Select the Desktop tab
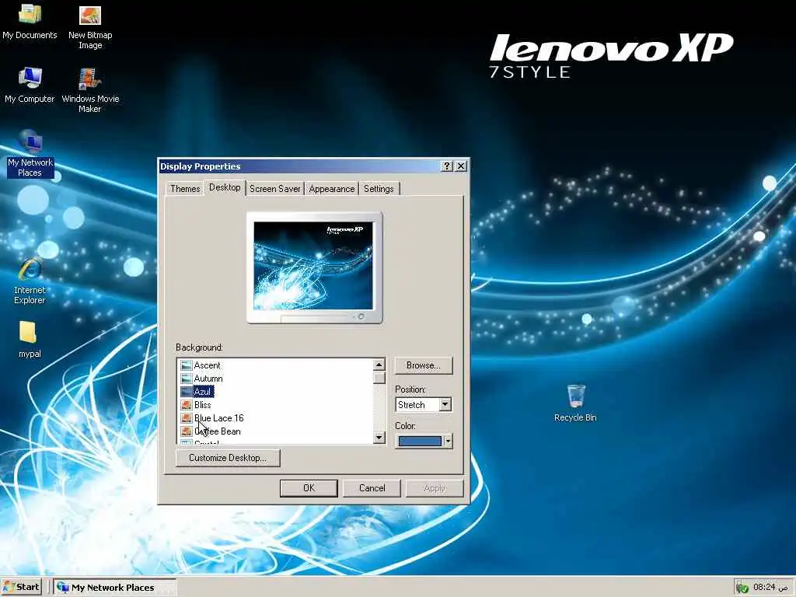Viewport: 796px width, 597px height. pyautogui.click(x=225, y=187)
